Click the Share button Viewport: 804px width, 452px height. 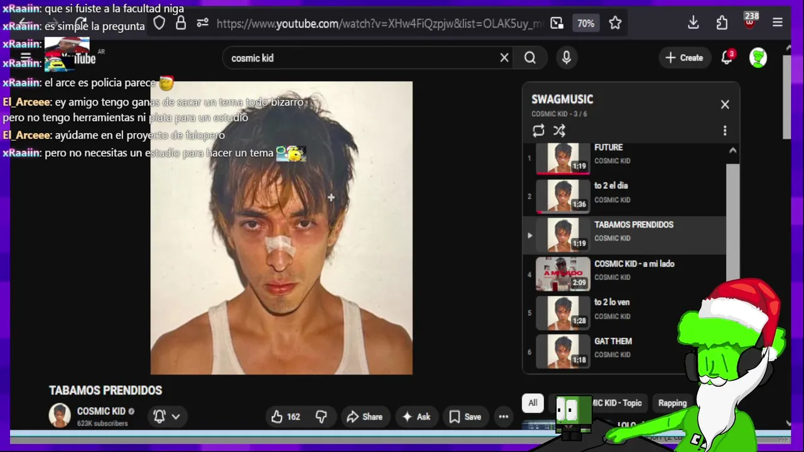(x=364, y=416)
